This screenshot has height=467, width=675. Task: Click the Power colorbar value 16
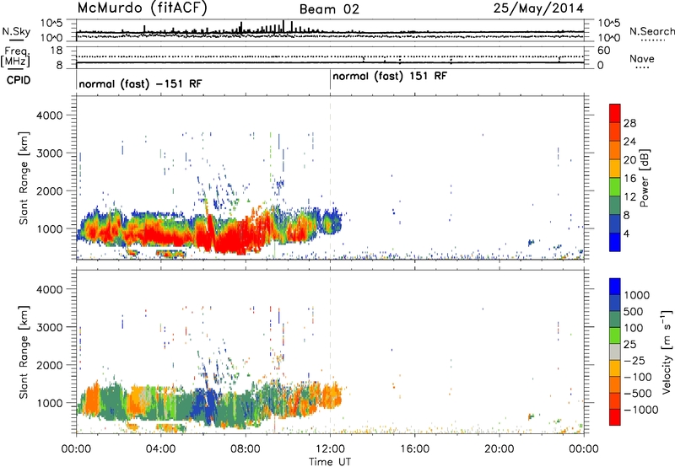click(x=629, y=179)
